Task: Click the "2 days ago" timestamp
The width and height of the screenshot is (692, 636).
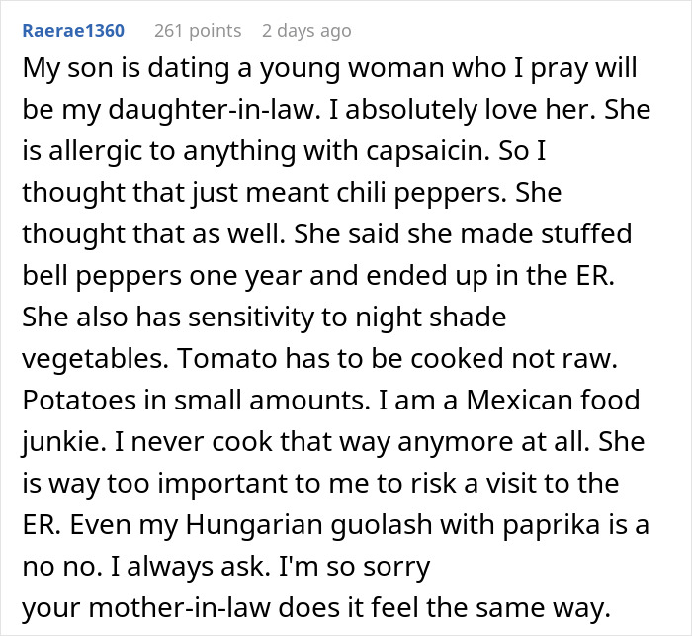Action: pyautogui.click(x=305, y=31)
